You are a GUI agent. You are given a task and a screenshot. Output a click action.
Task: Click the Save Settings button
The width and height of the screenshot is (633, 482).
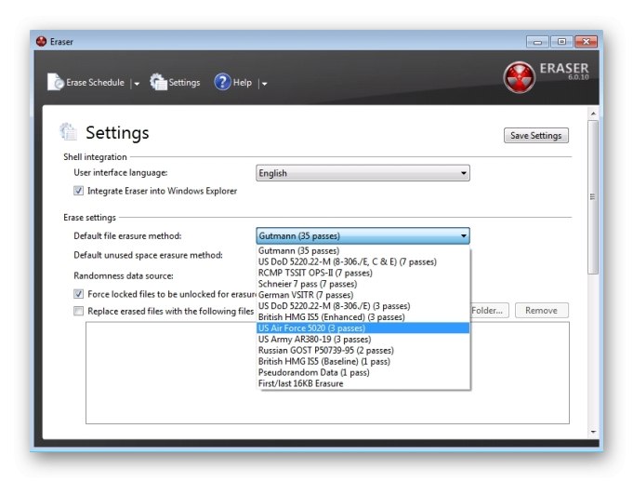[x=535, y=135]
